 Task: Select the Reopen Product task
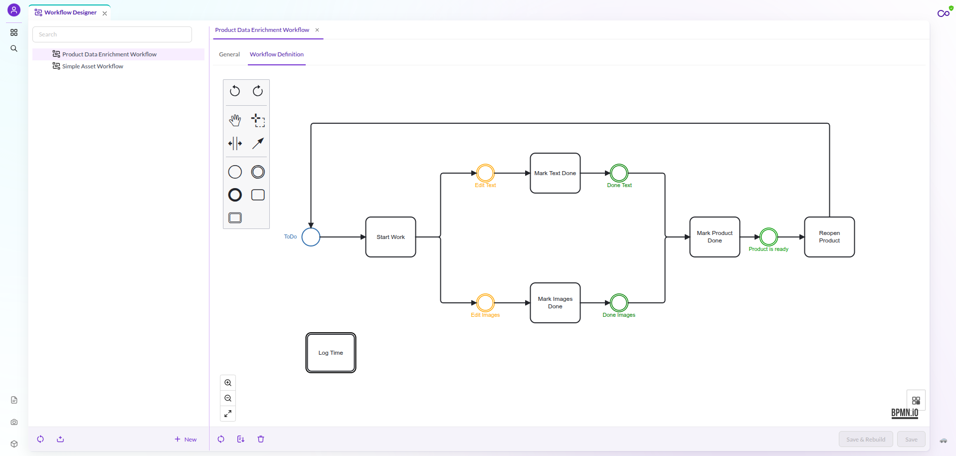(829, 237)
